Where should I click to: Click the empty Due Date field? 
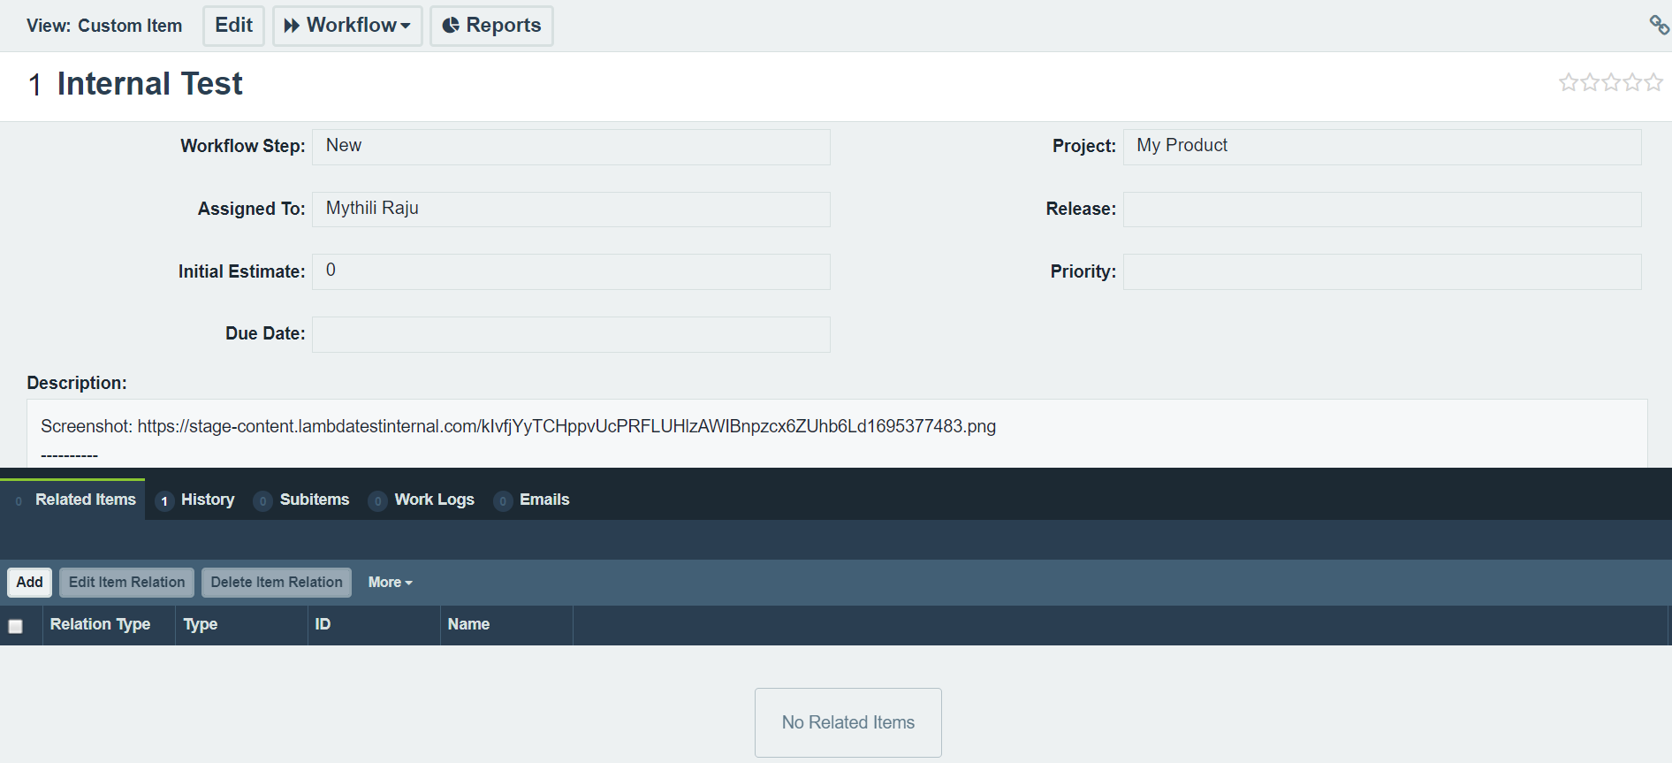click(571, 334)
